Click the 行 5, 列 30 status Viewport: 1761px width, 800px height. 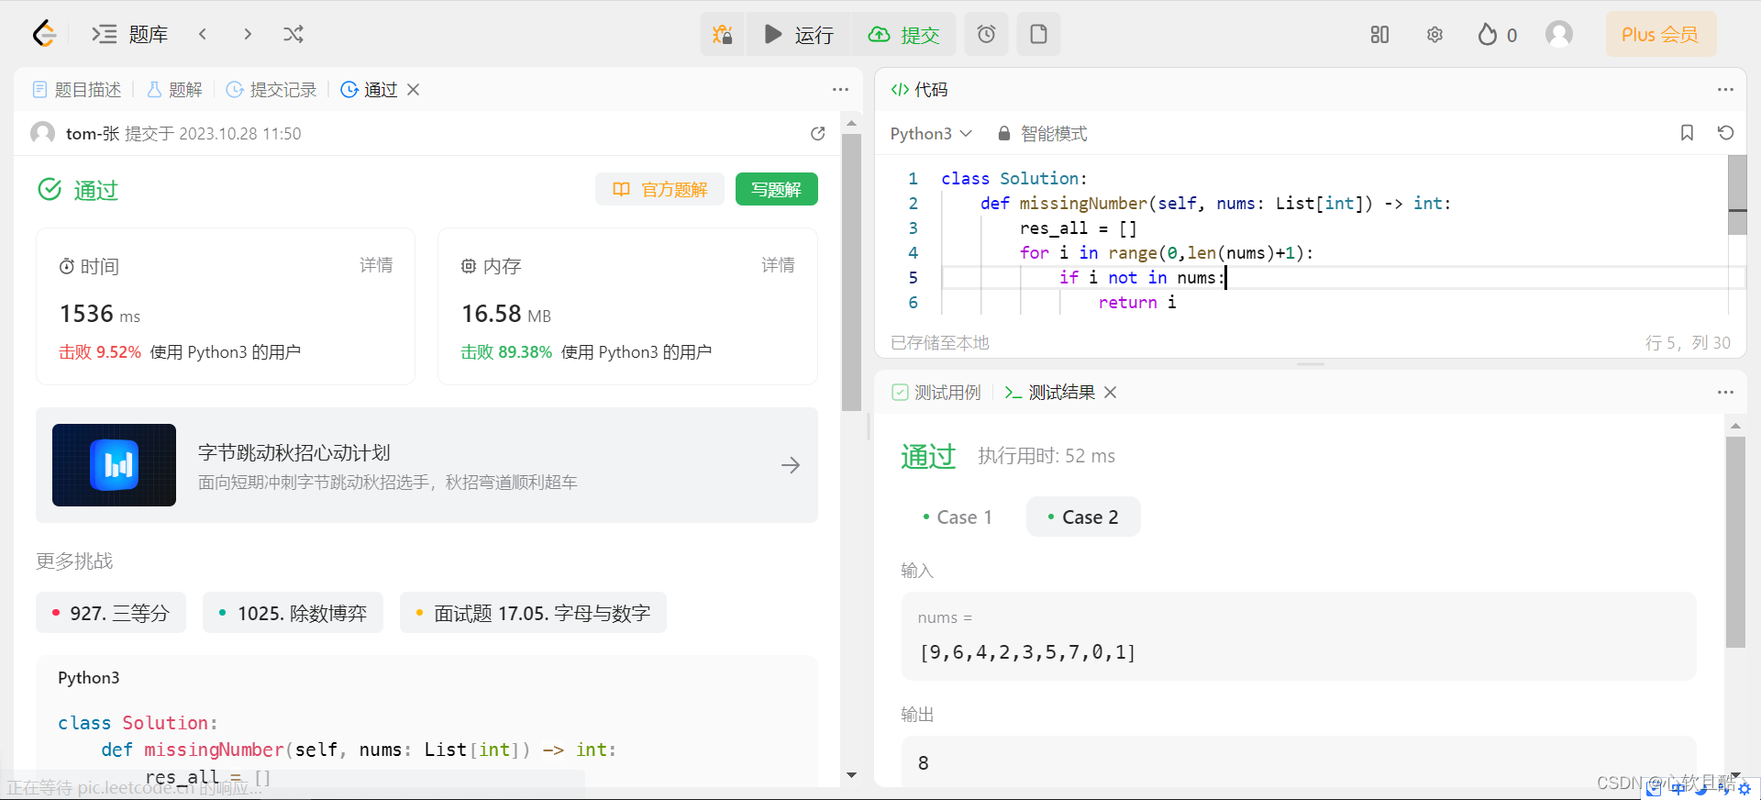(x=1688, y=342)
